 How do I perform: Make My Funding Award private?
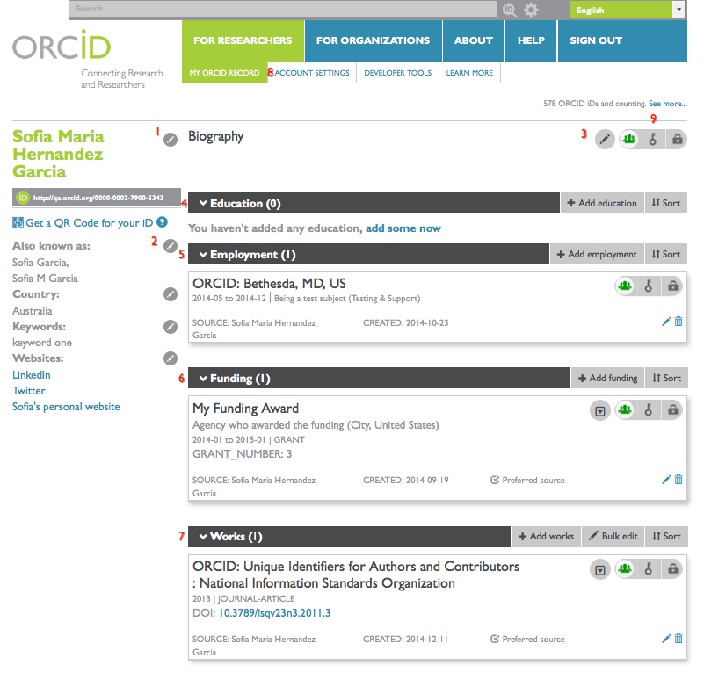(x=672, y=409)
